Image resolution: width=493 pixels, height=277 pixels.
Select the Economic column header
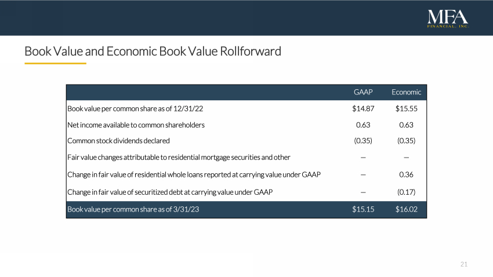tap(406, 92)
